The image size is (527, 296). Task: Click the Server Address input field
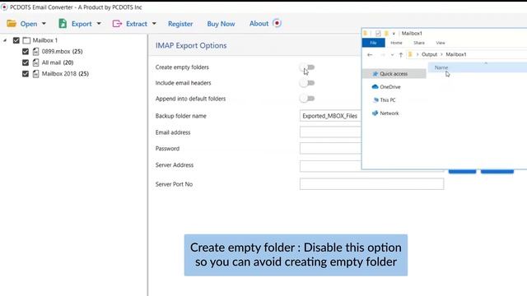pos(330,166)
